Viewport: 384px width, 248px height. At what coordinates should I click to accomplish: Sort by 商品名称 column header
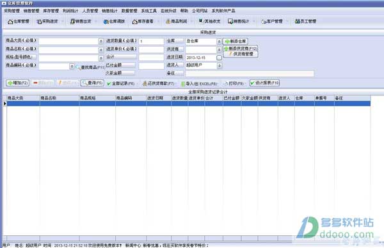(60, 98)
